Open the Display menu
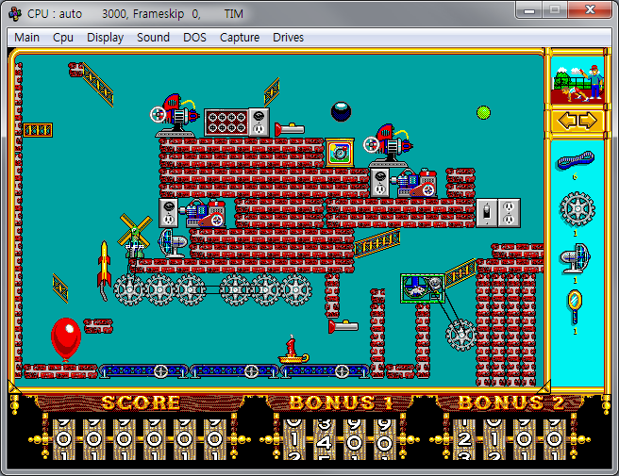The width and height of the screenshot is (619, 476). (105, 38)
